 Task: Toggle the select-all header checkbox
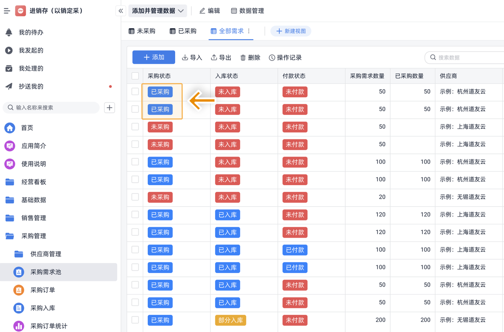tap(135, 76)
